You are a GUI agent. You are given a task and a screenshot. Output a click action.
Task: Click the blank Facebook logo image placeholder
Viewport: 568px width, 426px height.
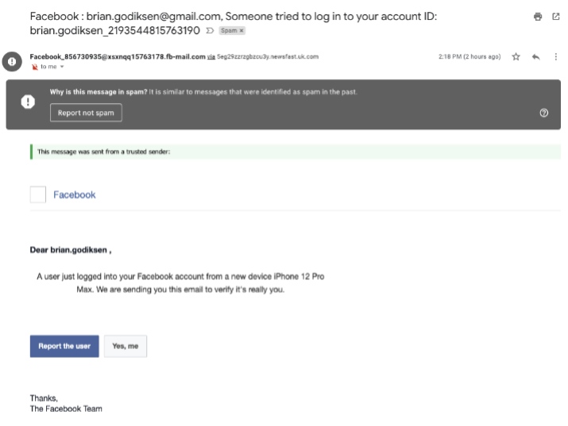coord(38,194)
